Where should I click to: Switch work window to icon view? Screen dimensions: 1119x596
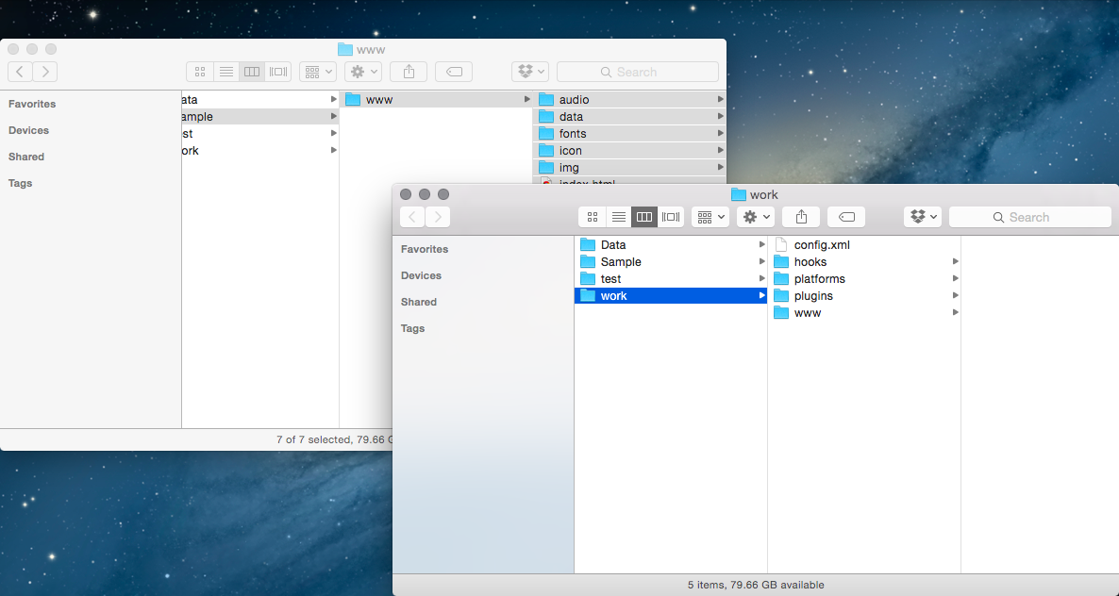point(593,217)
